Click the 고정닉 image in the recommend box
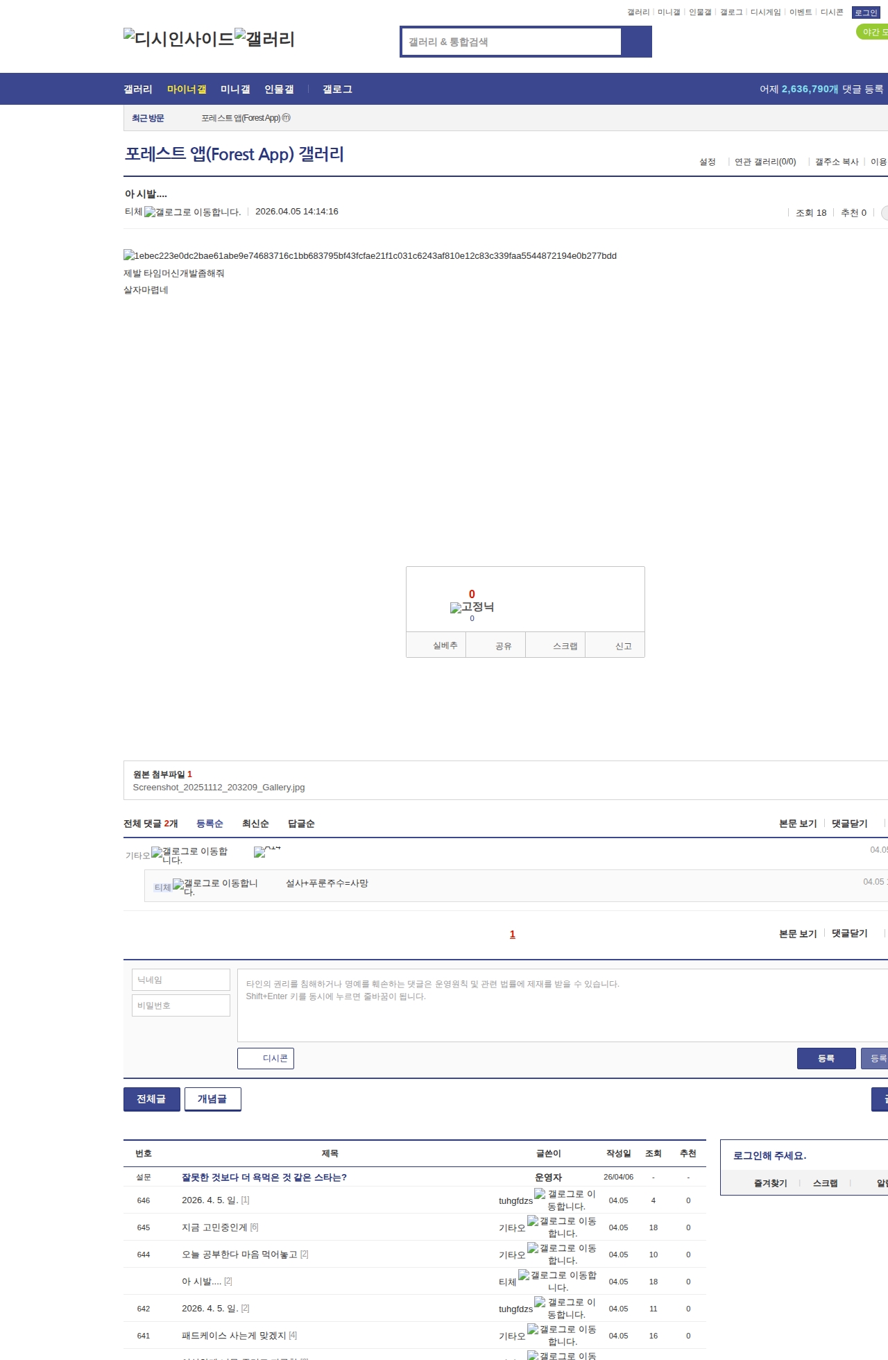The width and height of the screenshot is (888, 1360). tap(472, 607)
